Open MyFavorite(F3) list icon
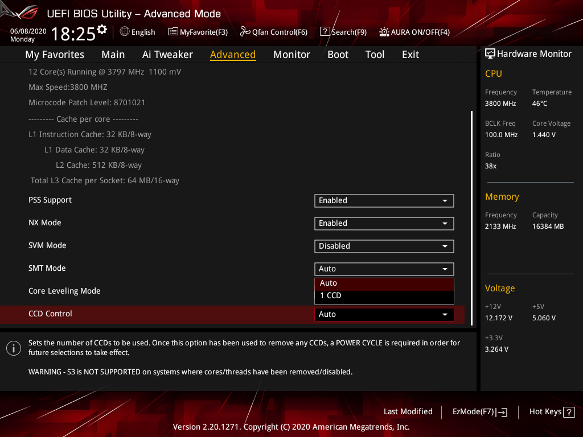 pos(173,32)
